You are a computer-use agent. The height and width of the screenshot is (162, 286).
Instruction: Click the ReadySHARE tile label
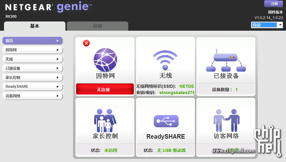tap(166, 137)
